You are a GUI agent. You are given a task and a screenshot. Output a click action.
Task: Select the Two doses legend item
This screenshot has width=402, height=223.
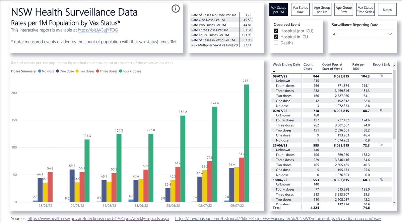tap(85, 71)
